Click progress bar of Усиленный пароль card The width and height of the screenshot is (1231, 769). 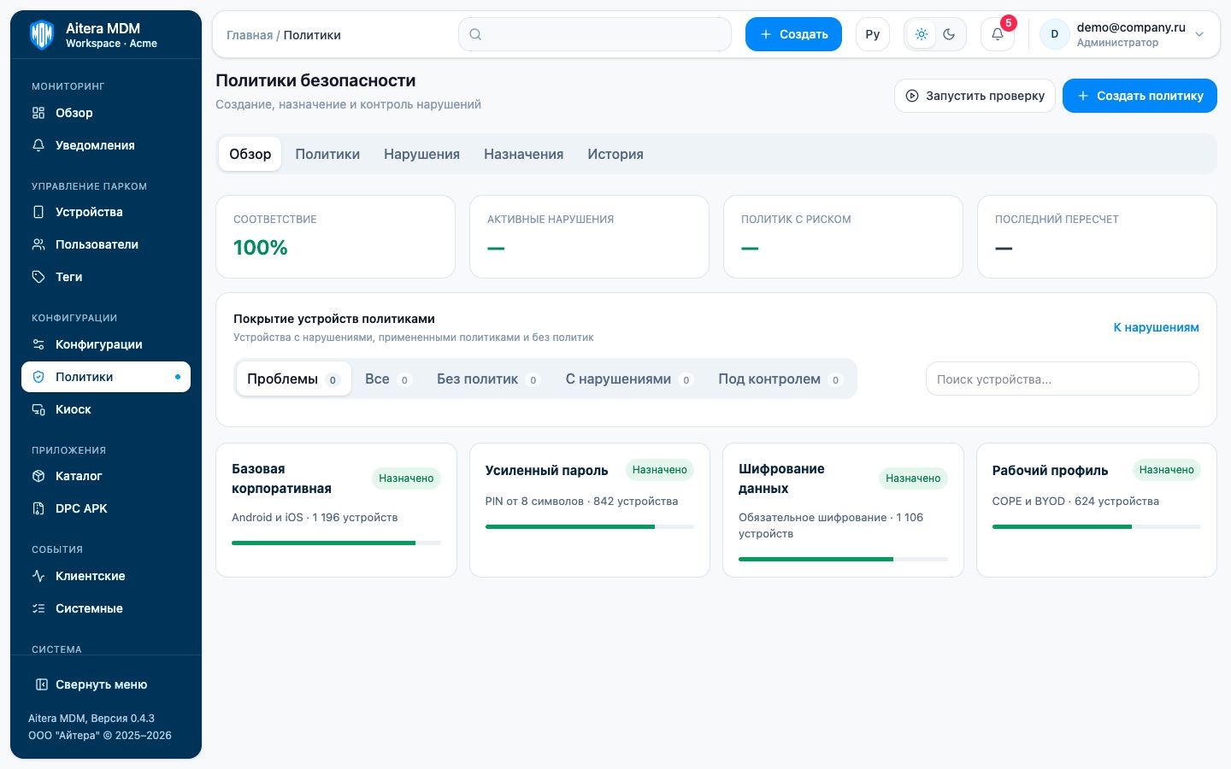[590, 526]
